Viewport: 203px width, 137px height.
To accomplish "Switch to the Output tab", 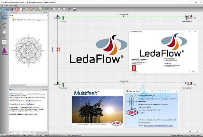I will (x=18, y=133).
